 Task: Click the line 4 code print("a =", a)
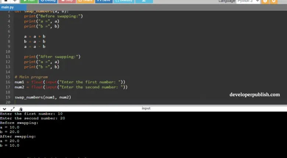point(42,21)
